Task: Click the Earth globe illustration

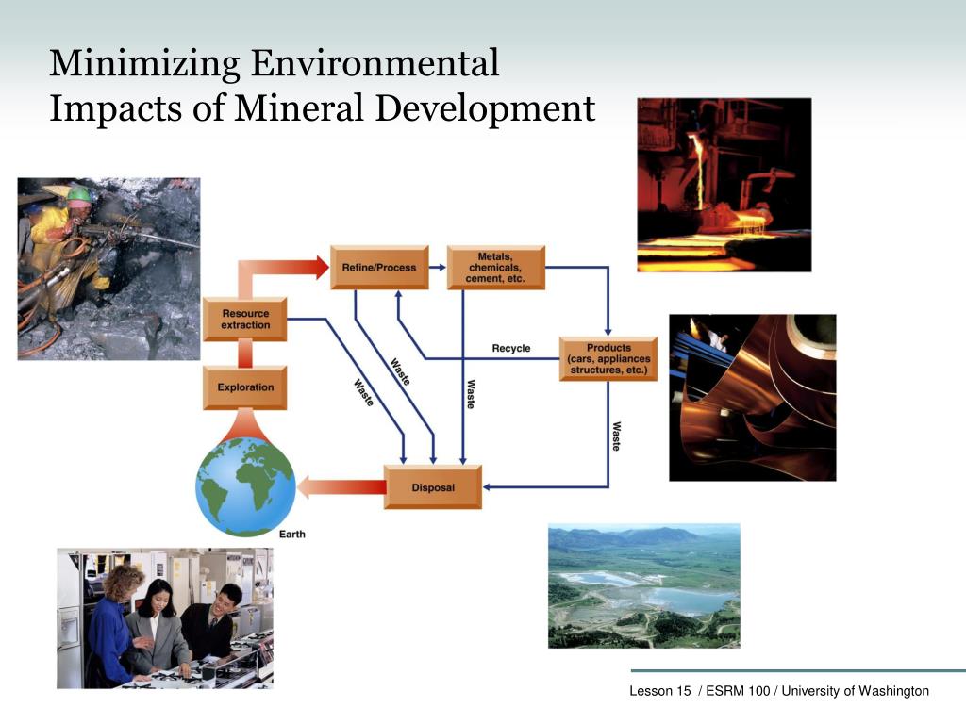Action: pyautogui.click(x=246, y=487)
